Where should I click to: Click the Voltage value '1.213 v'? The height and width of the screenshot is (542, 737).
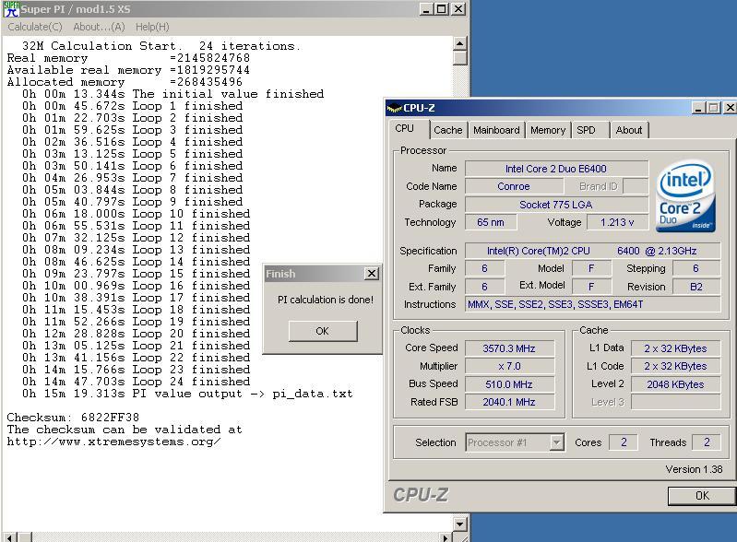(617, 222)
